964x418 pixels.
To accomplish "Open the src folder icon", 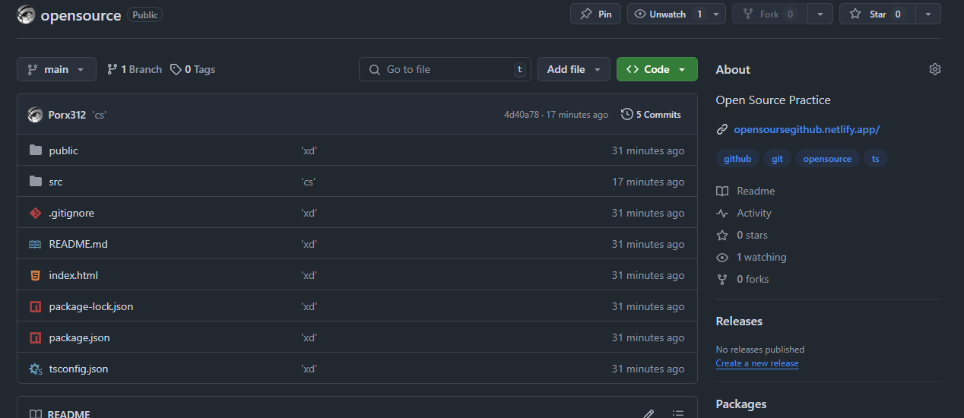I will pos(35,182).
